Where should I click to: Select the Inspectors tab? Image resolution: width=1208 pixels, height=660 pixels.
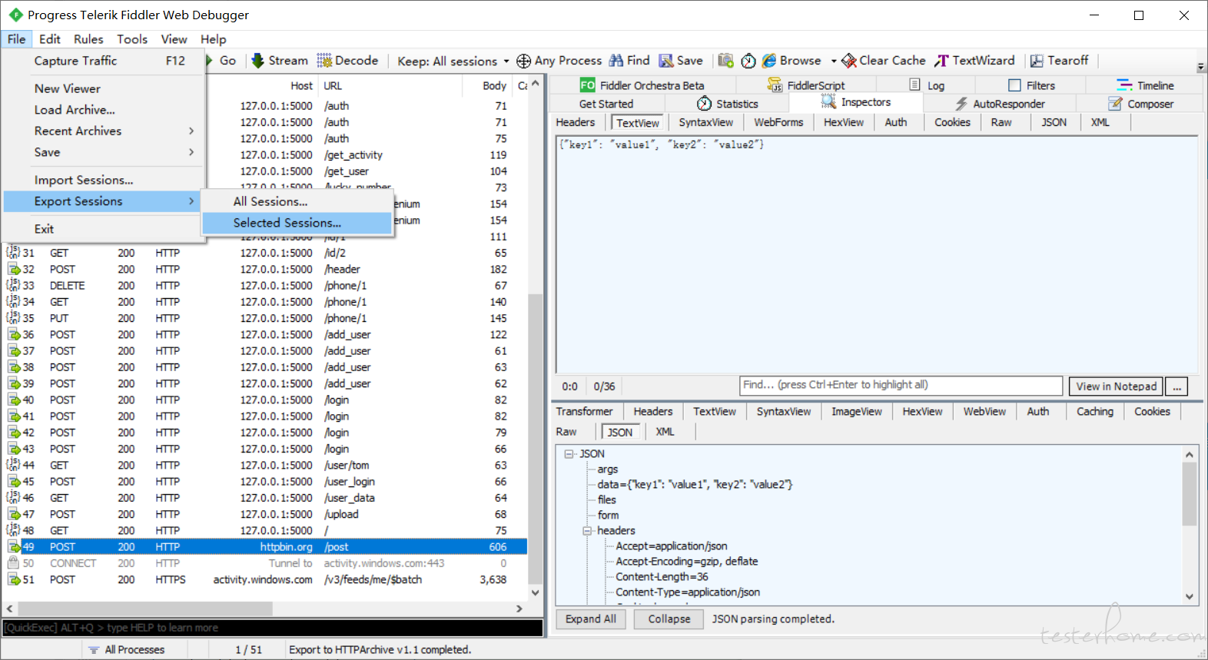click(855, 102)
